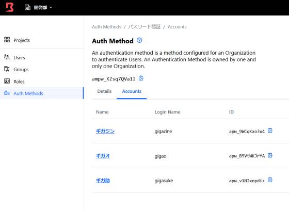Click the Auth Method help question icon
The height and width of the screenshot is (210, 289).
tap(139, 40)
